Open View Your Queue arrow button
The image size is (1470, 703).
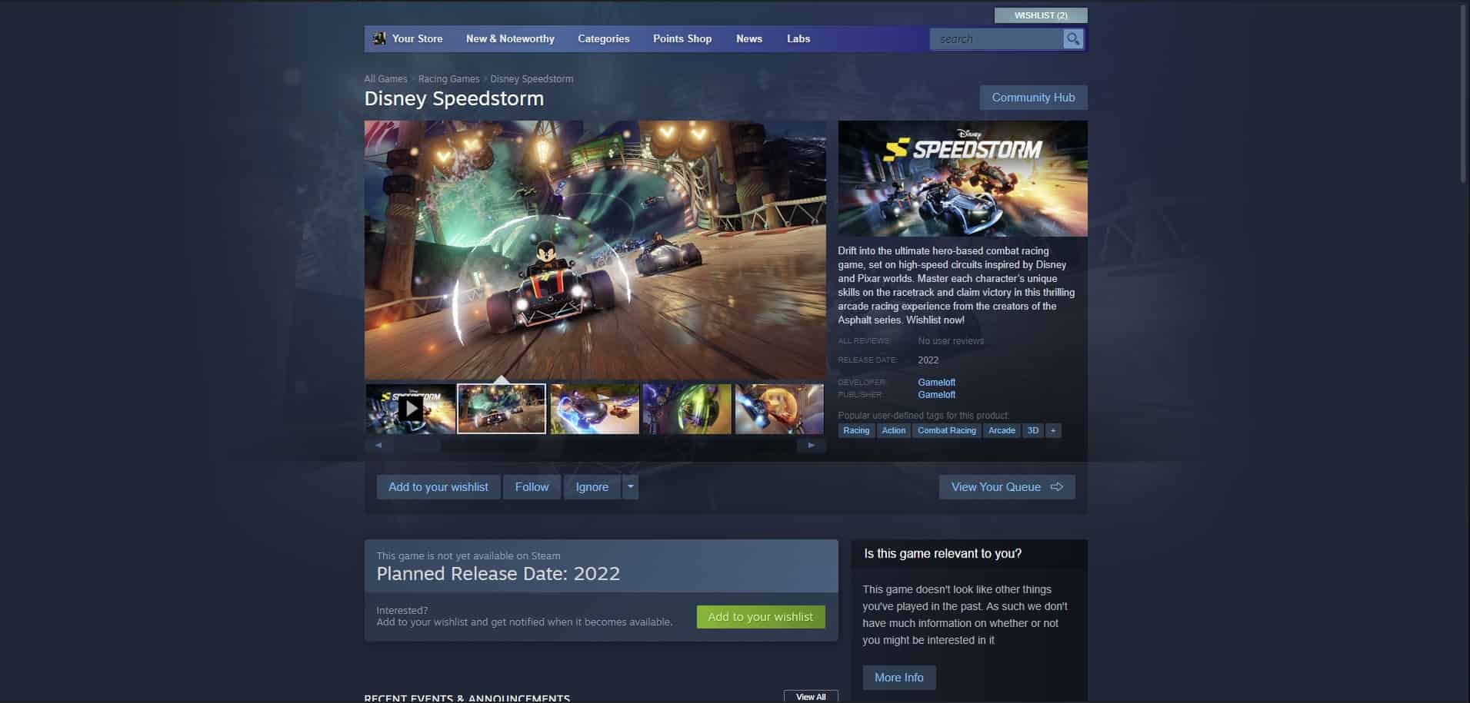pyautogui.click(x=1006, y=487)
